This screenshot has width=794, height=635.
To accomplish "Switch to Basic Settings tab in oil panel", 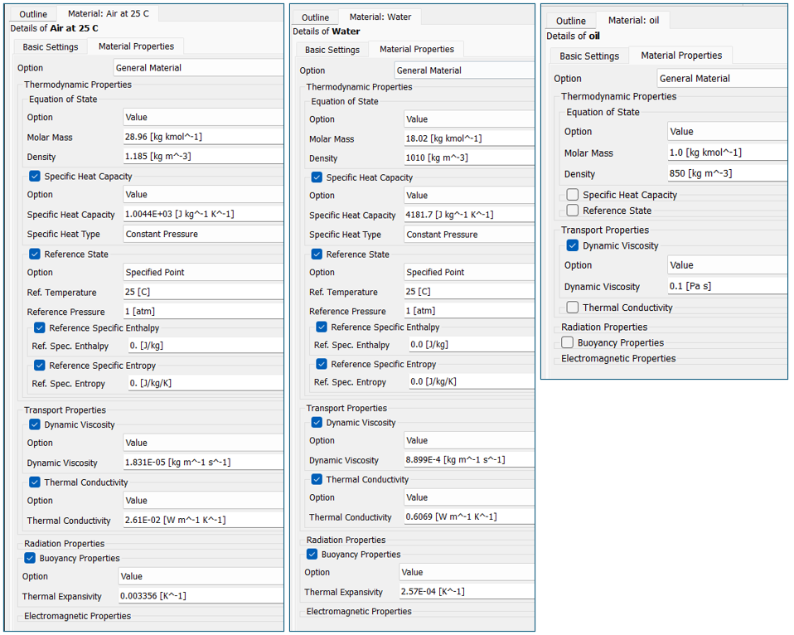I will (x=588, y=56).
